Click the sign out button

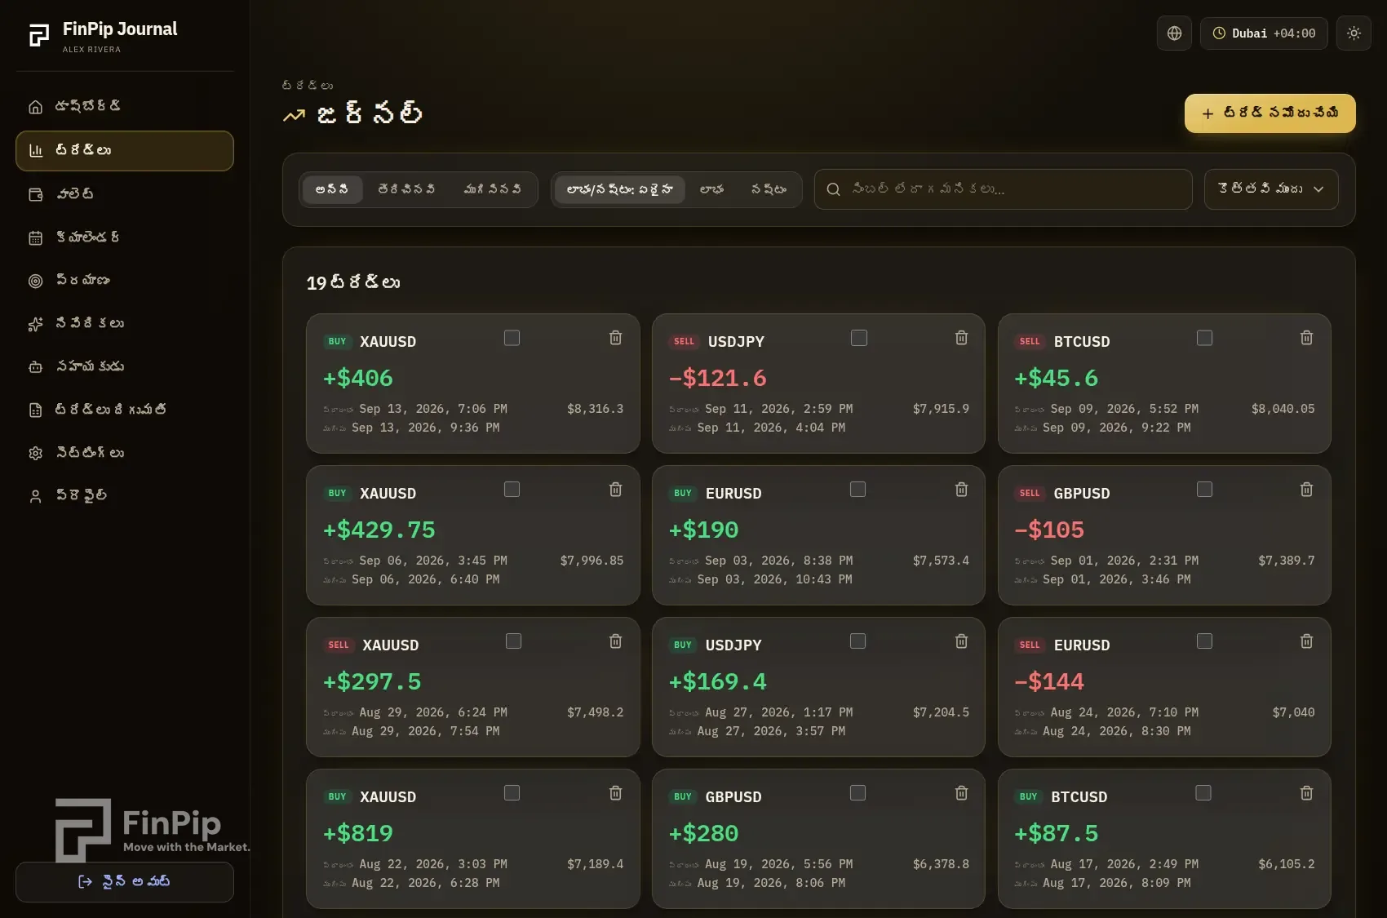(x=125, y=882)
